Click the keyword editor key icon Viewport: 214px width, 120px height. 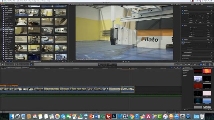16,64
